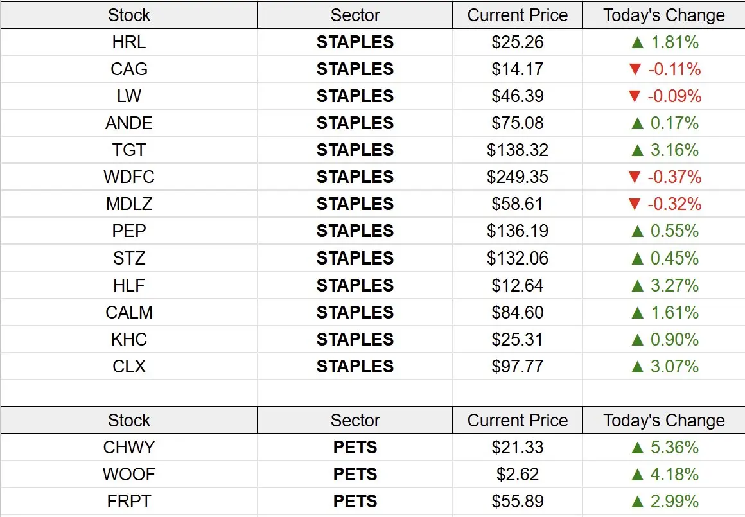745x517 pixels.
Task: Click the up arrow beside HLF 3.27%
Action: tap(637, 286)
